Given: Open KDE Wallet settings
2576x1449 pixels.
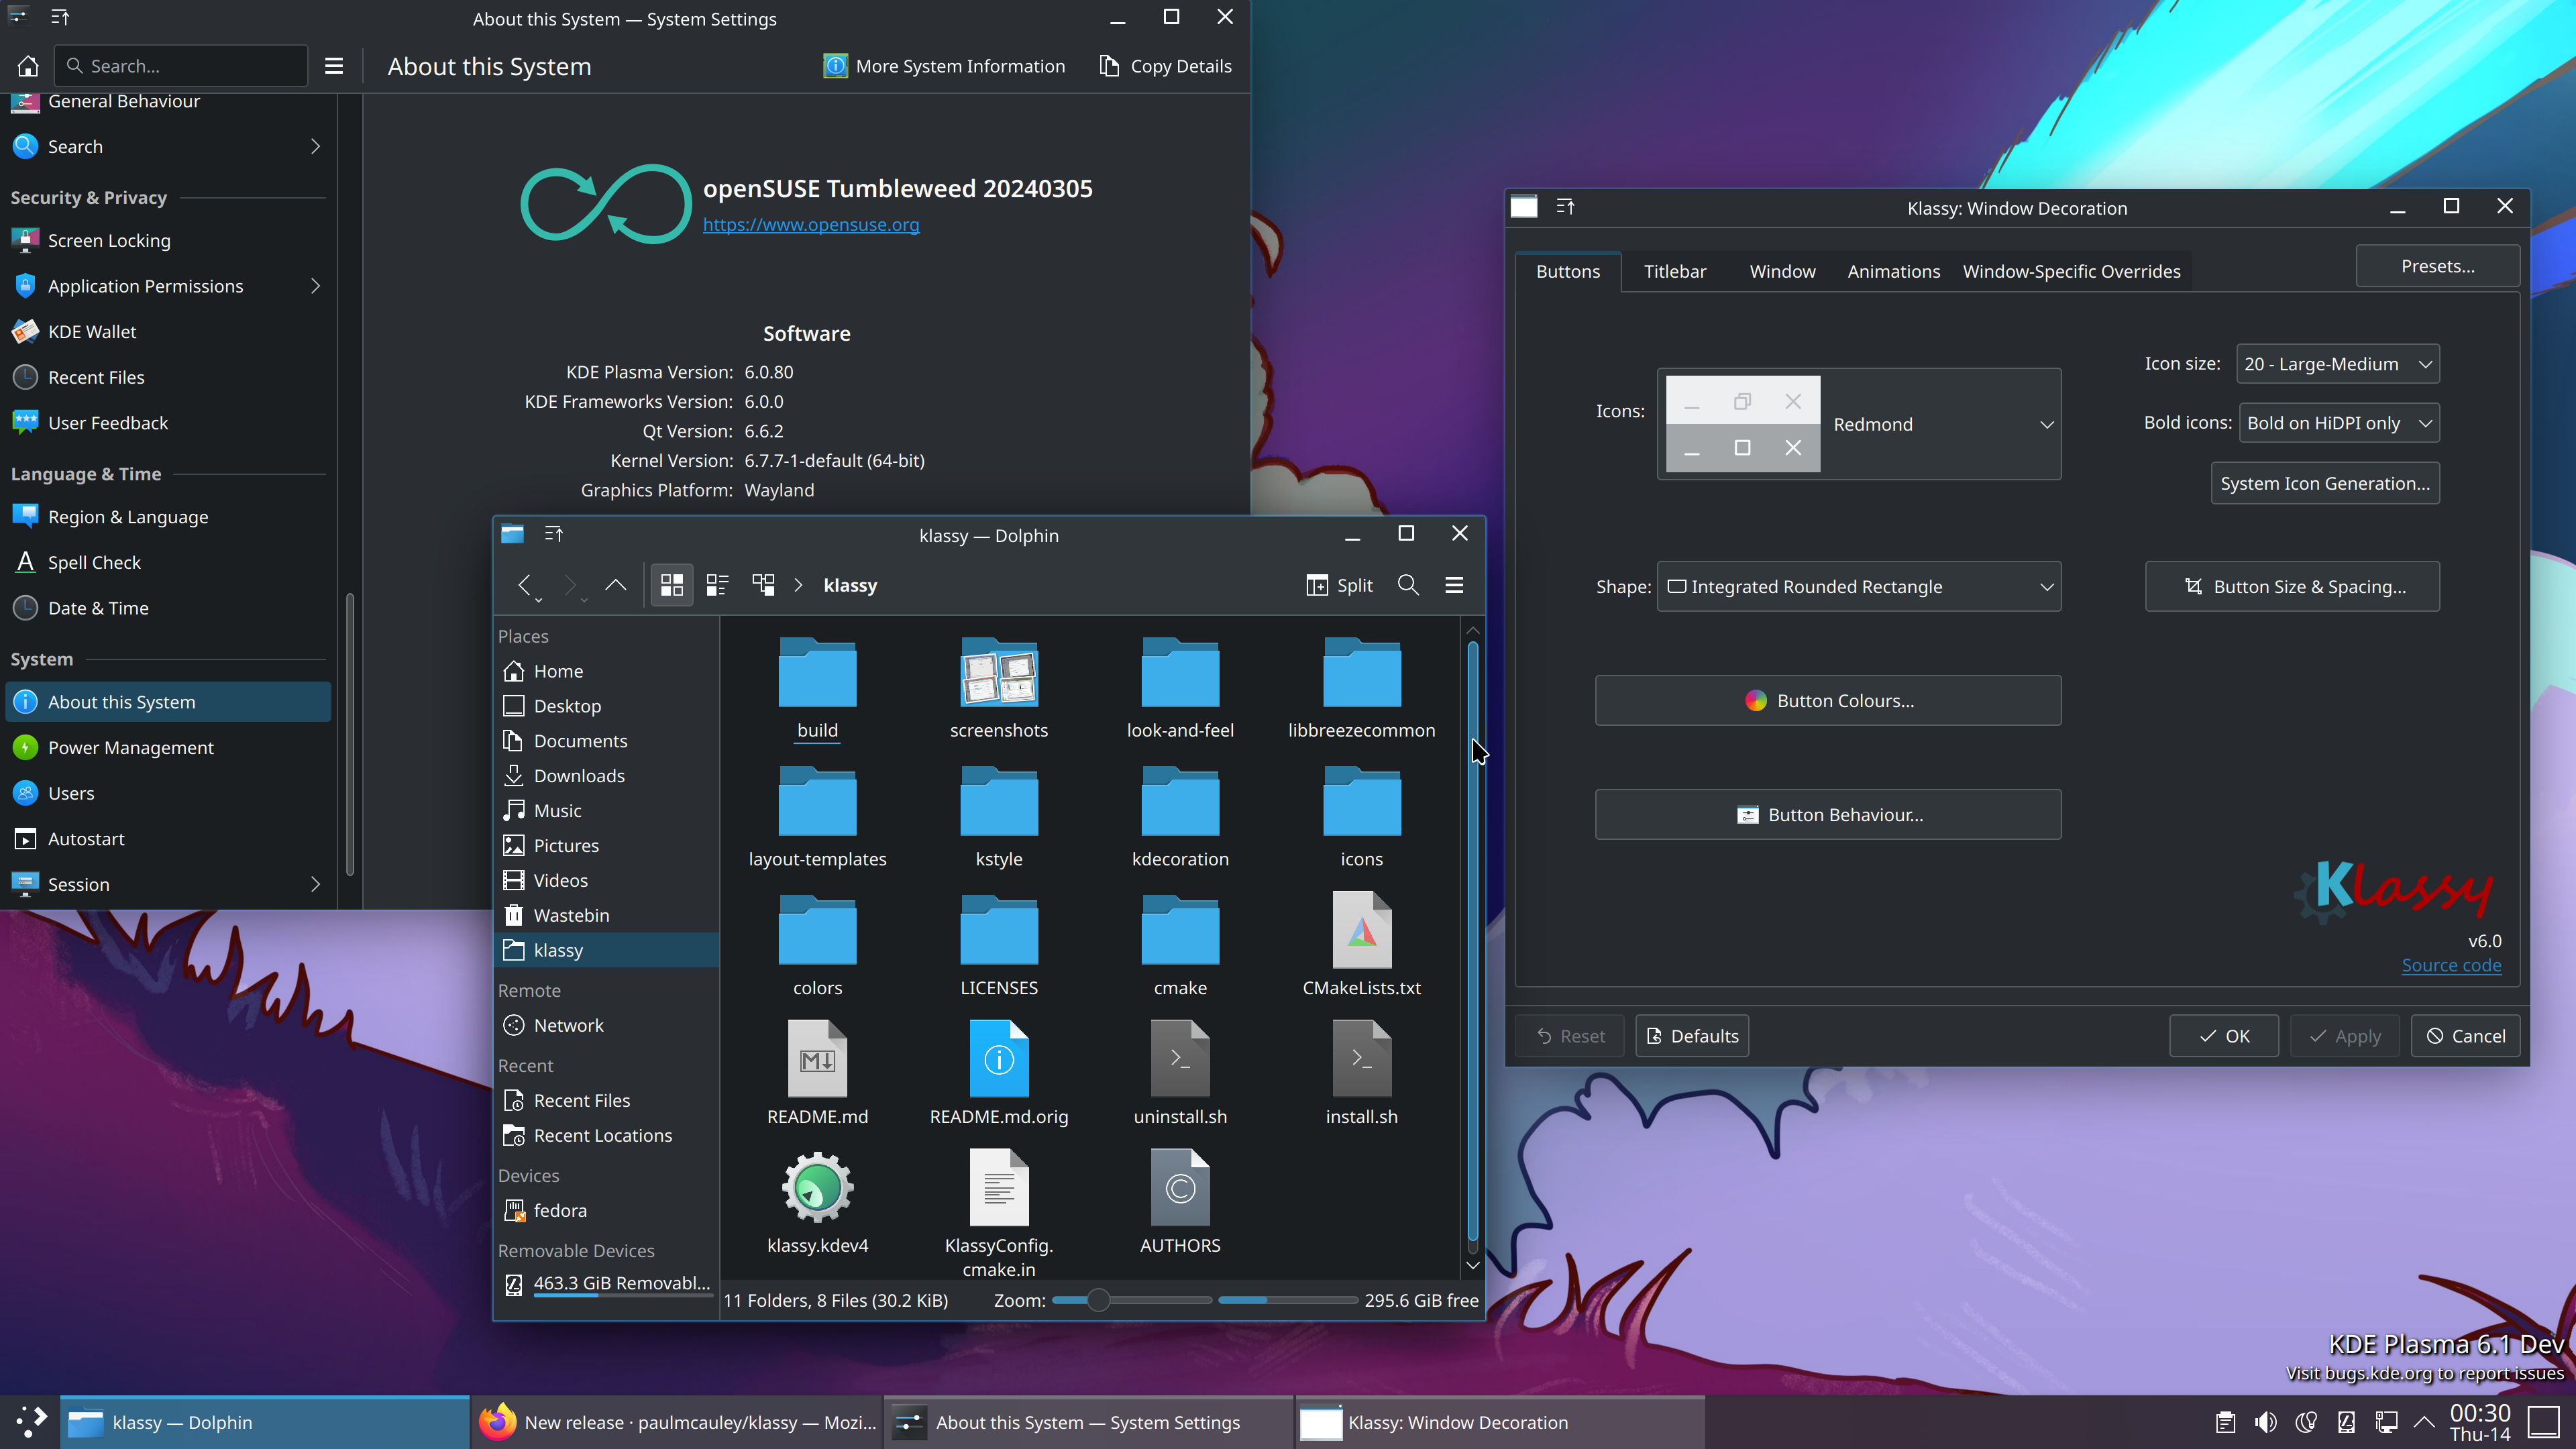Looking at the screenshot, I should [168, 331].
